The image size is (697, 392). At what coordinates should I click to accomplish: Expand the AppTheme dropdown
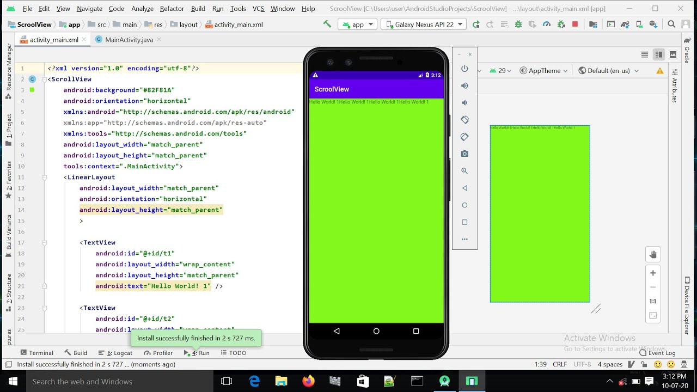pos(543,71)
